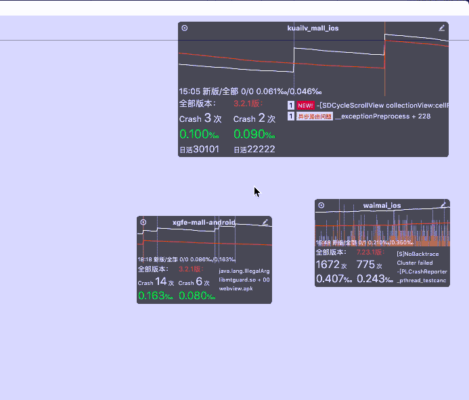Click the xgfe-mall-android card title

(x=204, y=222)
